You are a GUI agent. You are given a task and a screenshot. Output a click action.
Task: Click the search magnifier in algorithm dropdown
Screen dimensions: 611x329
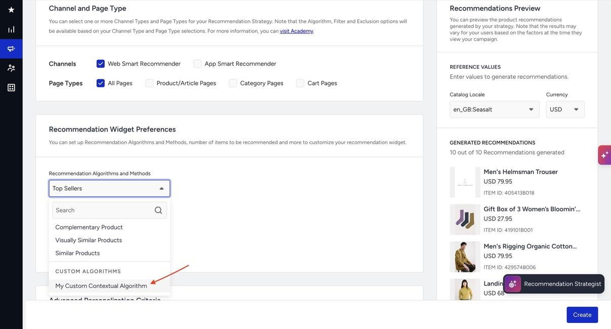[x=158, y=210]
